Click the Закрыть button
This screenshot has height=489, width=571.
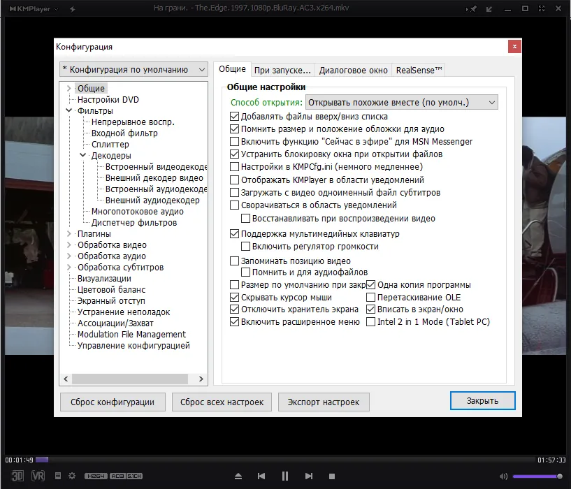click(x=482, y=400)
